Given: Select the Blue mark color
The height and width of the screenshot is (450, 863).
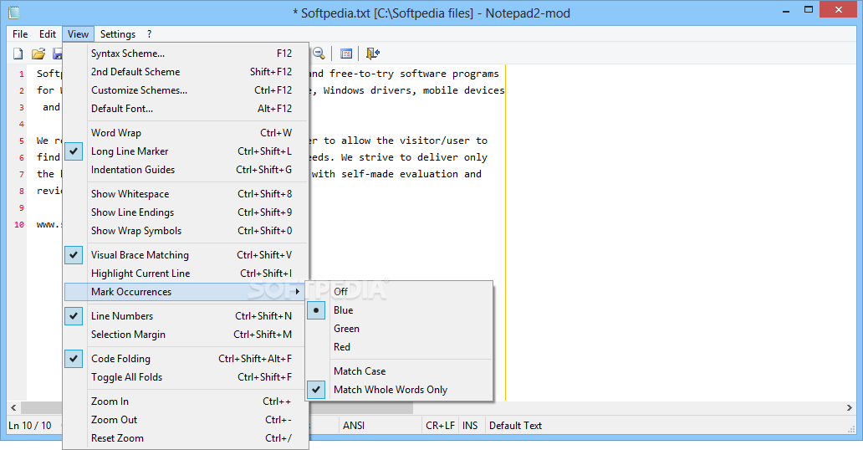Looking at the screenshot, I should tap(399, 310).
